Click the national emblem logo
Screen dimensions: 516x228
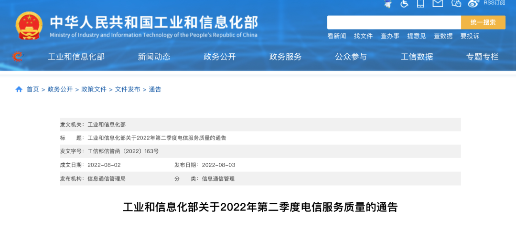pos(29,25)
